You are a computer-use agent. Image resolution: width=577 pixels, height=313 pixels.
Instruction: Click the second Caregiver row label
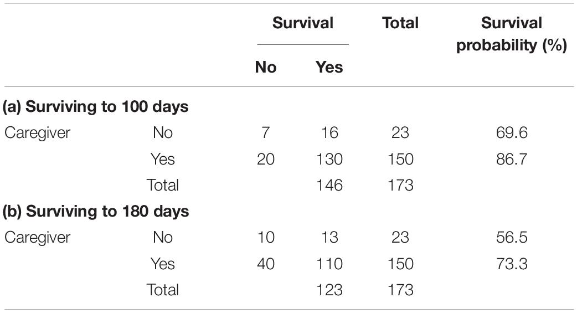[x=37, y=237]
